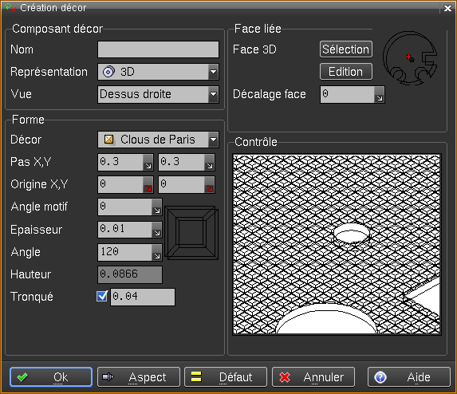Click the face part preview thumbnail
Image resolution: width=457 pixels, height=394 pixels.
coord(410,58)
